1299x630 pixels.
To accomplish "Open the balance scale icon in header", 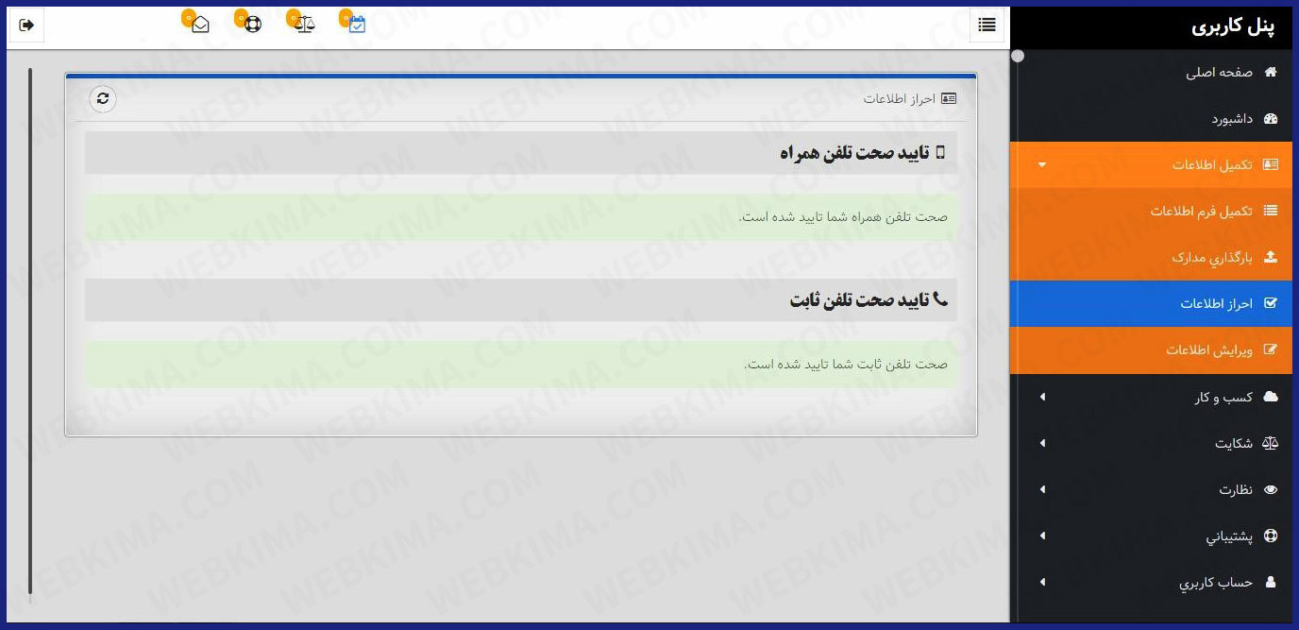I will (x=305, y=25).
